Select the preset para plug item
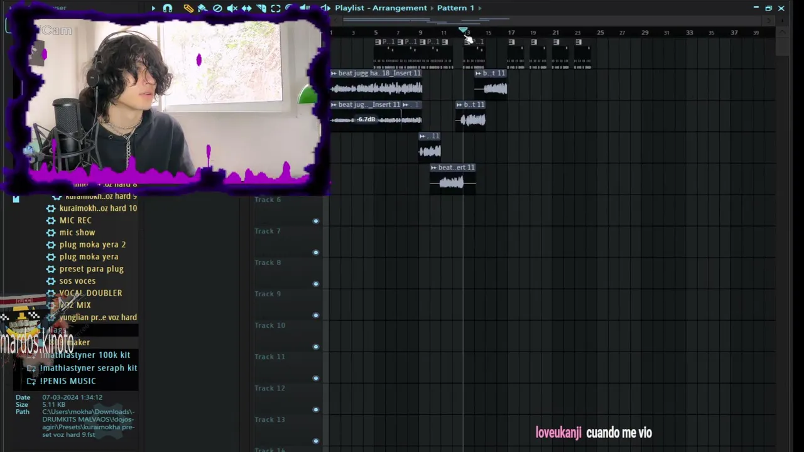804x452 pixels. (x=91, y=269)
